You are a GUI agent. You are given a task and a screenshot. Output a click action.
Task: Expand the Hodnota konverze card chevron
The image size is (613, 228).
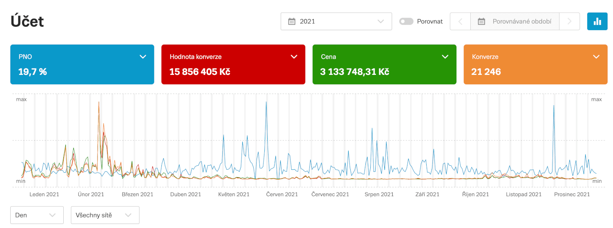(x=294, y=57)
